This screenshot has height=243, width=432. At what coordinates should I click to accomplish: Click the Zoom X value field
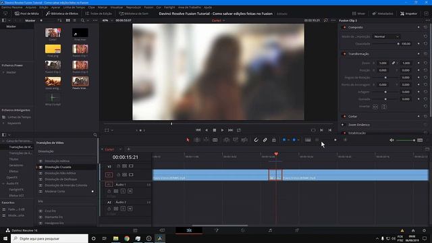click(x=383, y=63)
